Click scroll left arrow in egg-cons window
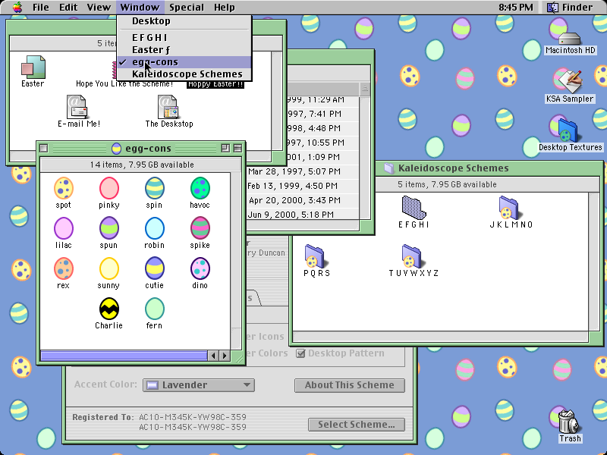Image resolution: width=607 pixels, height=455 pixels. point(212,356)
